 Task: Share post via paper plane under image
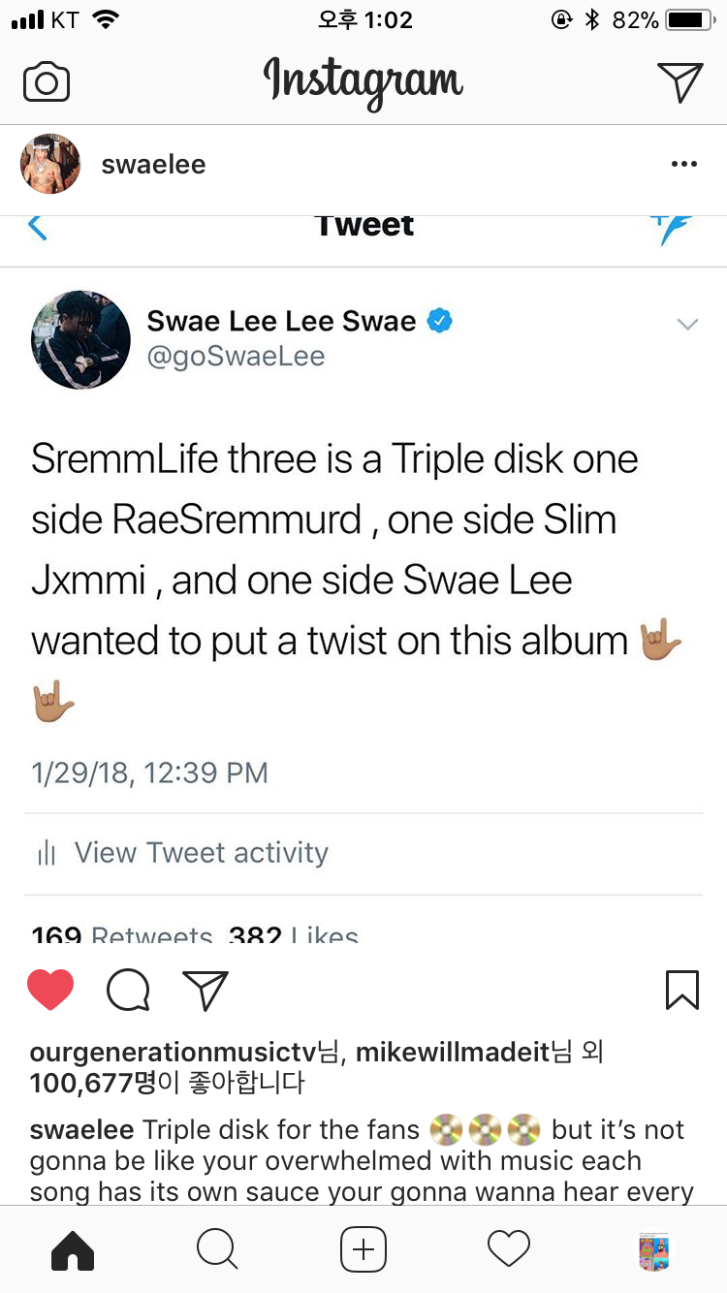(x=205, y=990)
